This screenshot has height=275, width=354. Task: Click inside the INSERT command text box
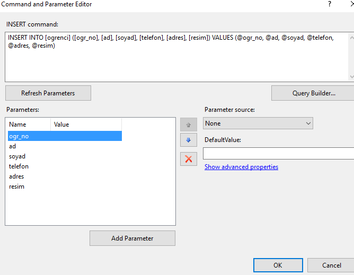tap(177, 57)
